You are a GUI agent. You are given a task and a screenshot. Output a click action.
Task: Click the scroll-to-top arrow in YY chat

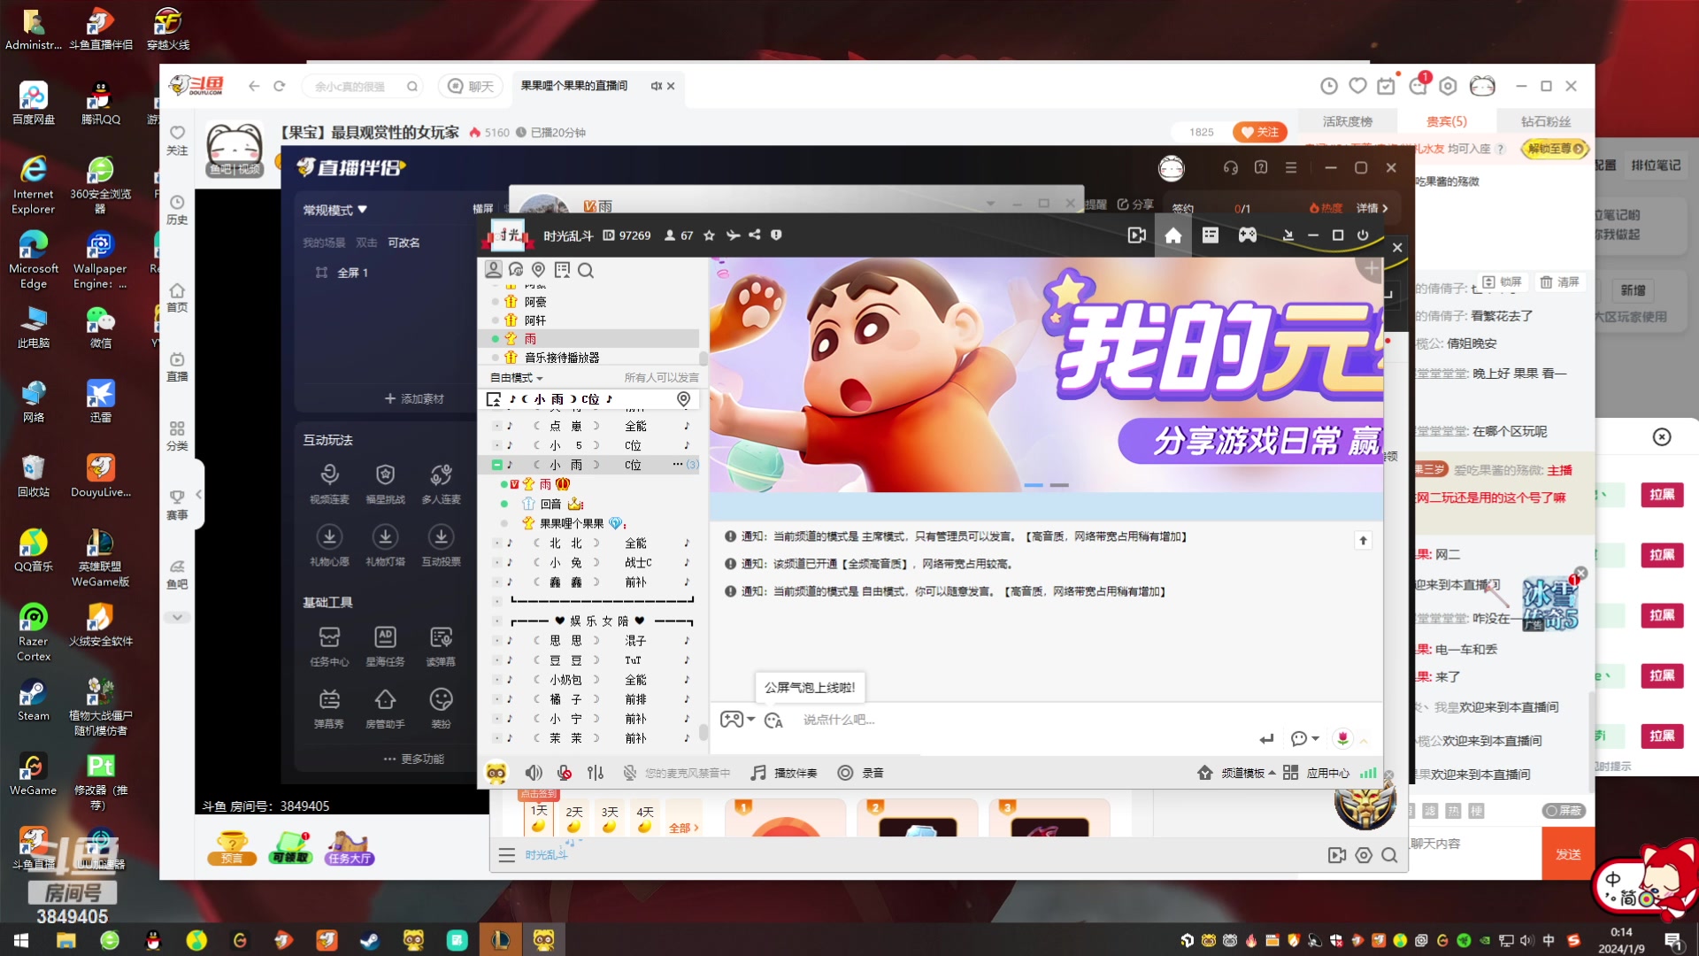[x=1363, y=540]
